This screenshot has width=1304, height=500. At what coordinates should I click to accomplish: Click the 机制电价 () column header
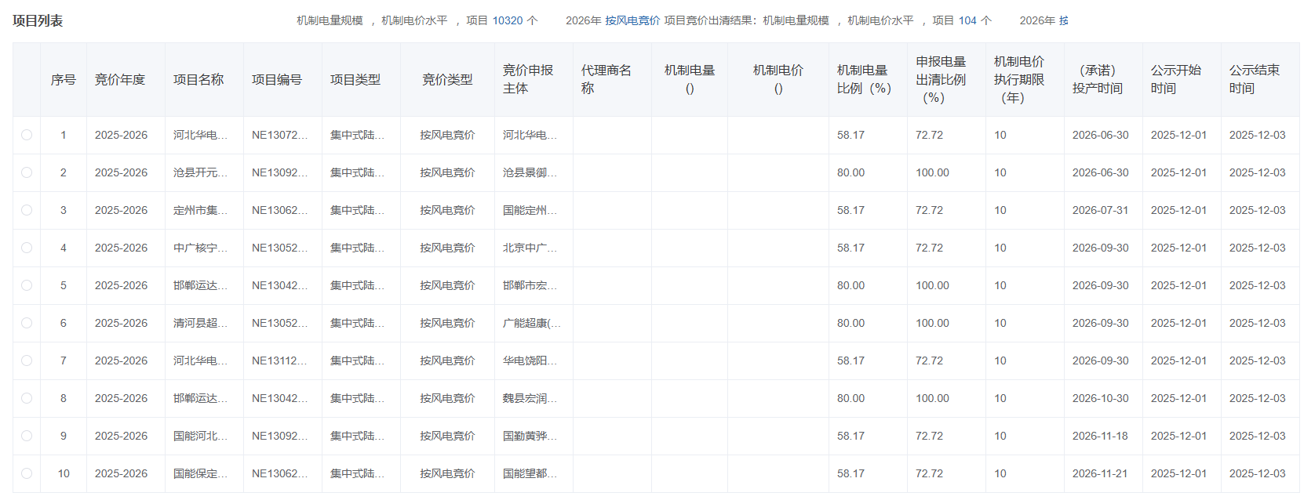click(778, 79)
